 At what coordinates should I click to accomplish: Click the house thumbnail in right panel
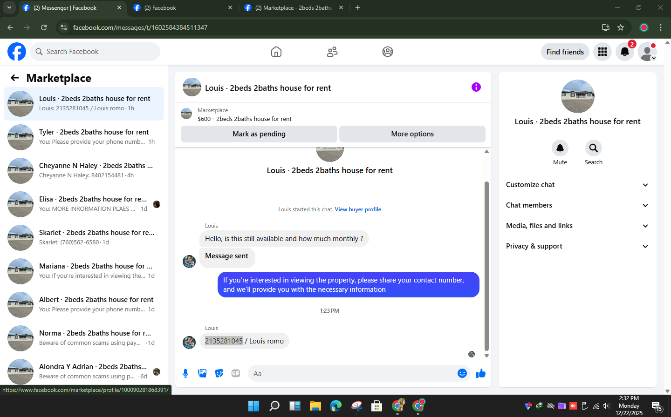[577, 96]
